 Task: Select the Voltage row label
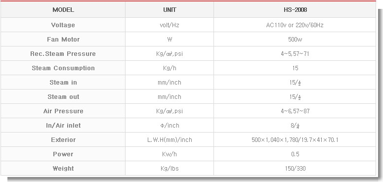click(x=63, y=25)
